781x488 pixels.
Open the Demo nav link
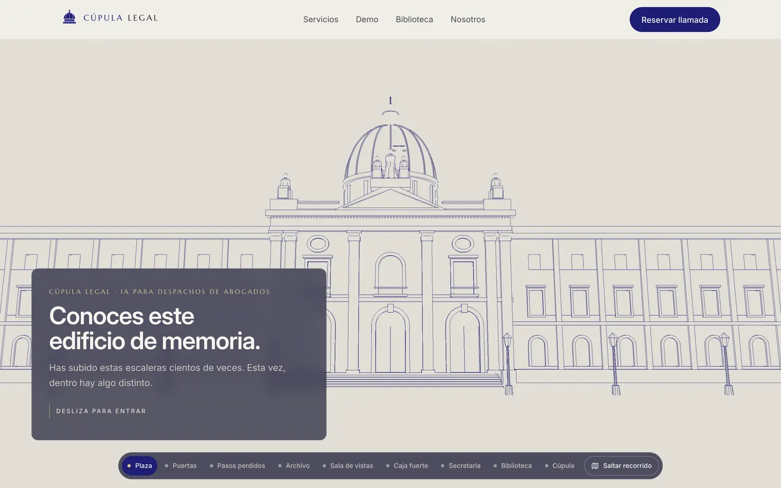click(367, 20)
